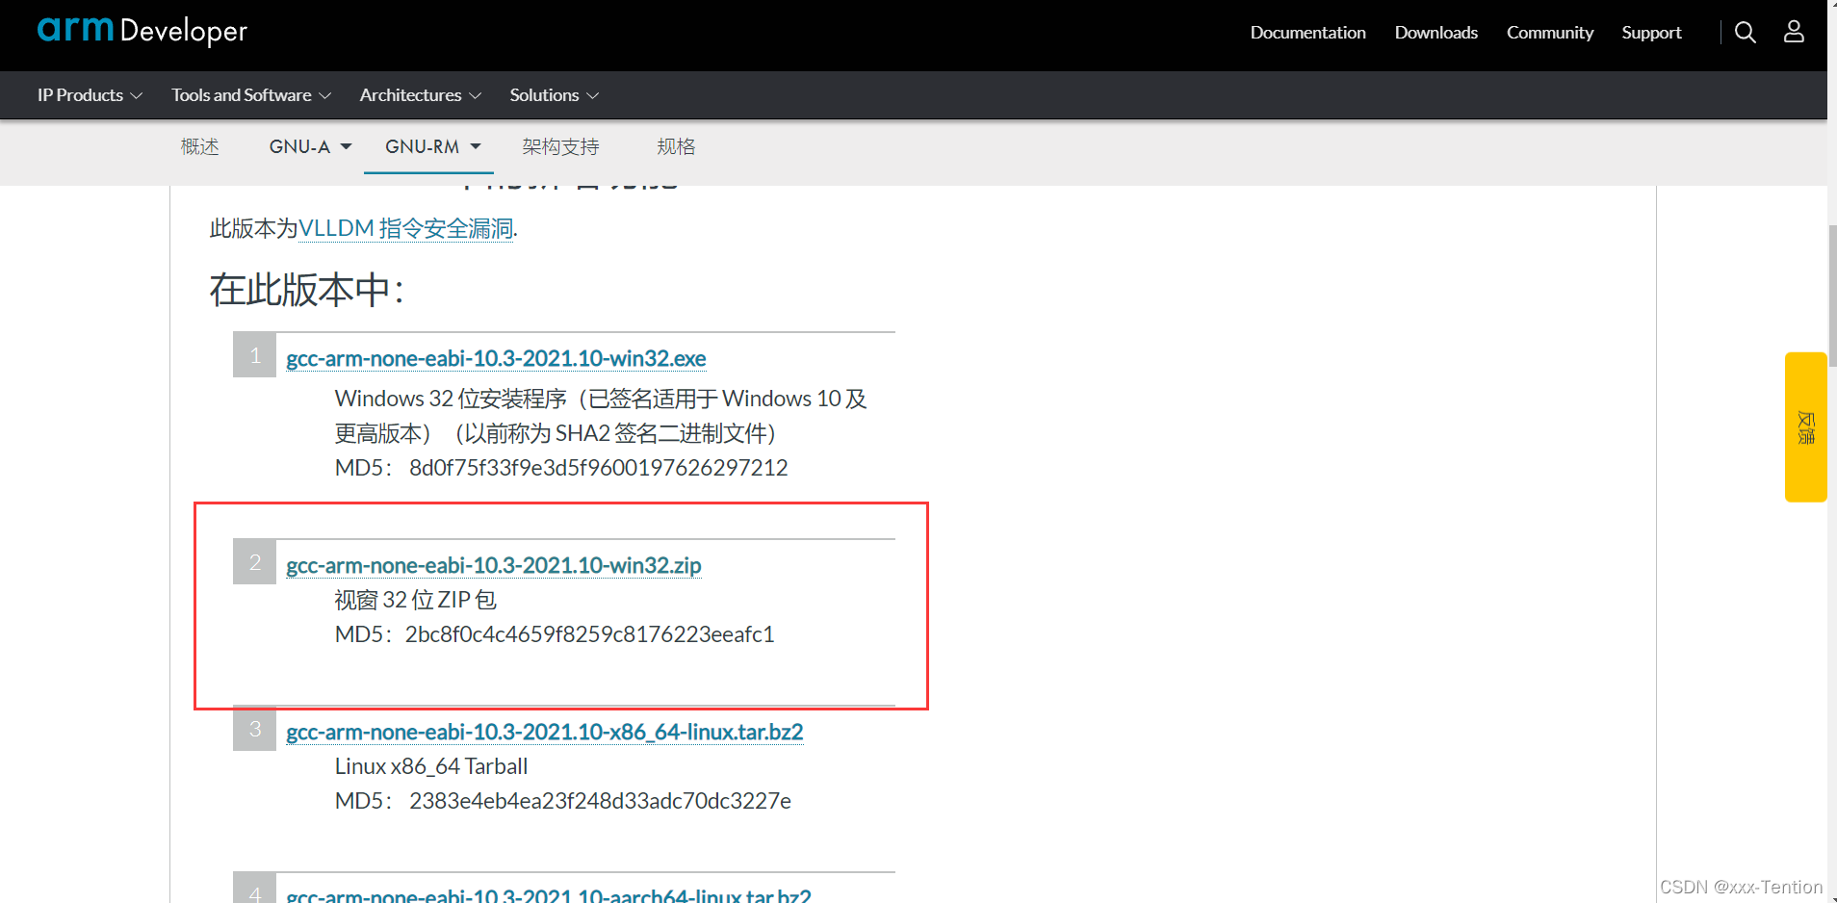Screen dimensions: 1837x903
Task: Switch to the 规格 tab
Action: (676, 146)
